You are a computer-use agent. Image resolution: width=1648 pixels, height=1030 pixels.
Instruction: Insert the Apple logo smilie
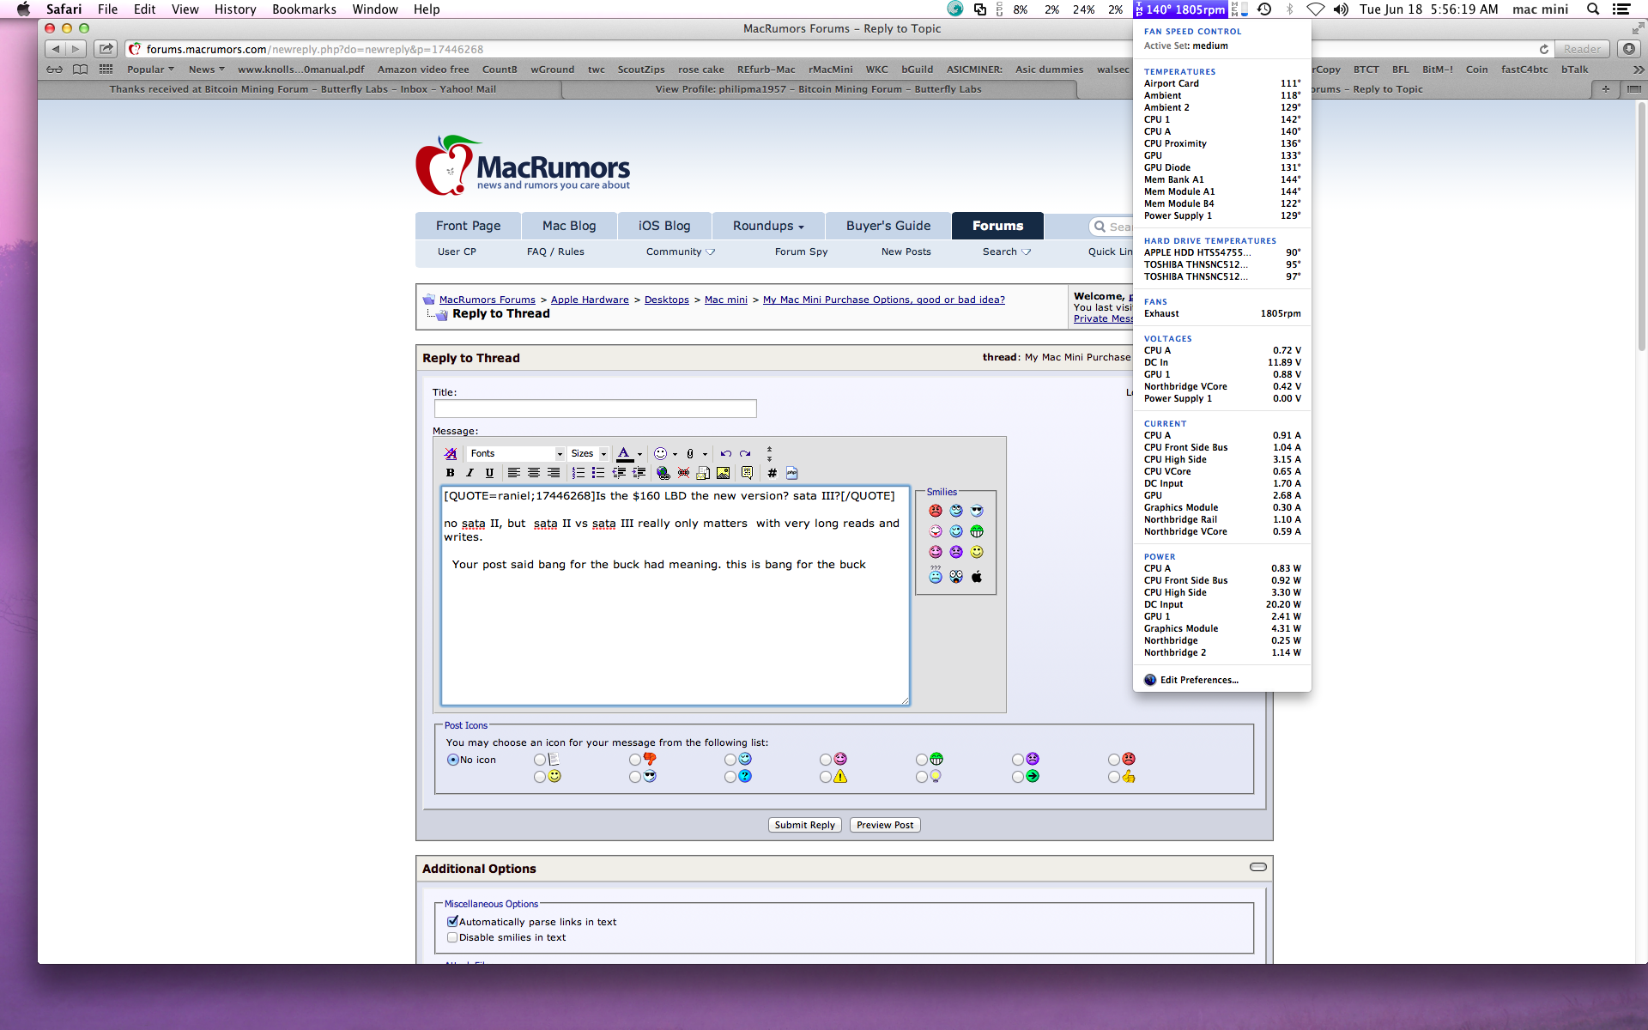977,577
